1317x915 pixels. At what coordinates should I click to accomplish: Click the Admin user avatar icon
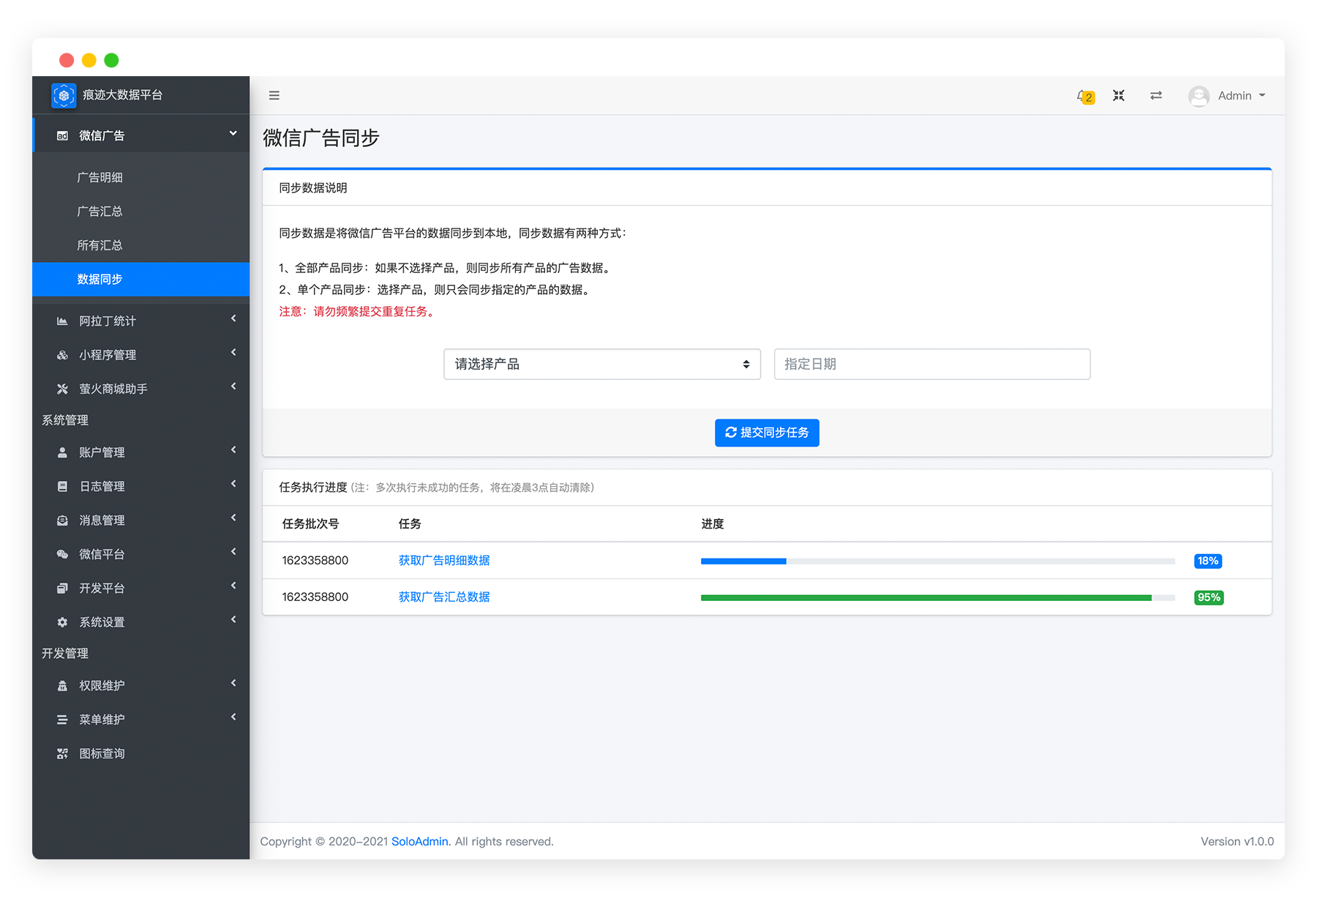[x=1198, y=96]
